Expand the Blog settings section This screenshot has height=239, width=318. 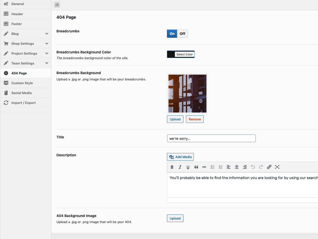(47, 34)
